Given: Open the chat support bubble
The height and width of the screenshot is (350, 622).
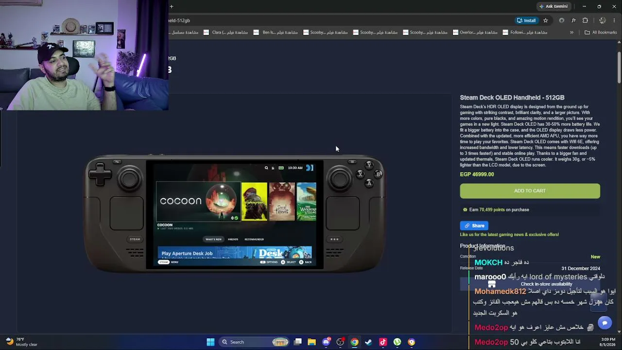Looking at the screenshot, I should 605,323.
